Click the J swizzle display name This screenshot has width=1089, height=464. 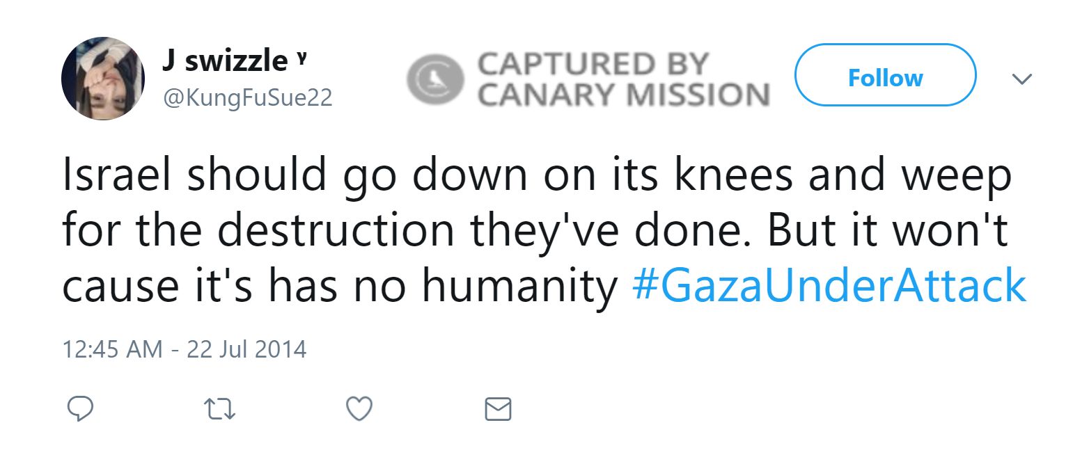click(x=224, y=62)
